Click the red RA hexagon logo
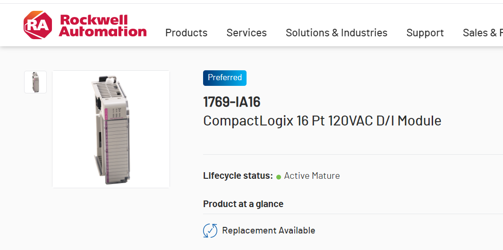Image resolution: width=503 pixels, height=250 pixels. point(38,25)
